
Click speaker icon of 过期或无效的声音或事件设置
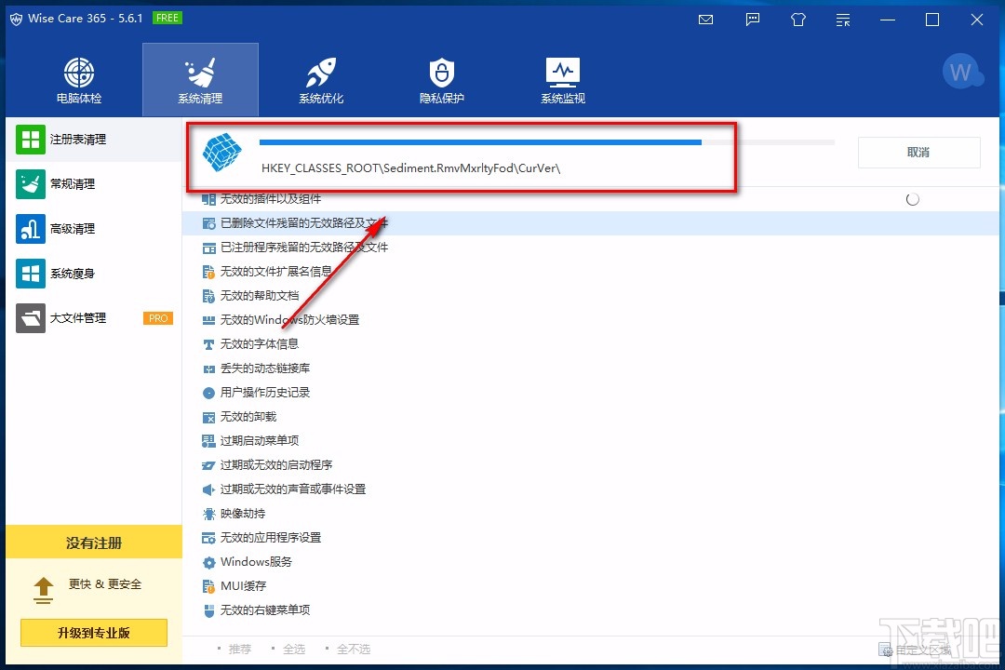pyautogui.click(x=208, y=489)
